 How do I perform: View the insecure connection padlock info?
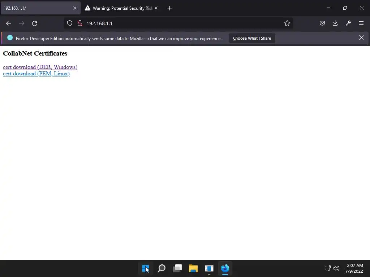point(80,23)
